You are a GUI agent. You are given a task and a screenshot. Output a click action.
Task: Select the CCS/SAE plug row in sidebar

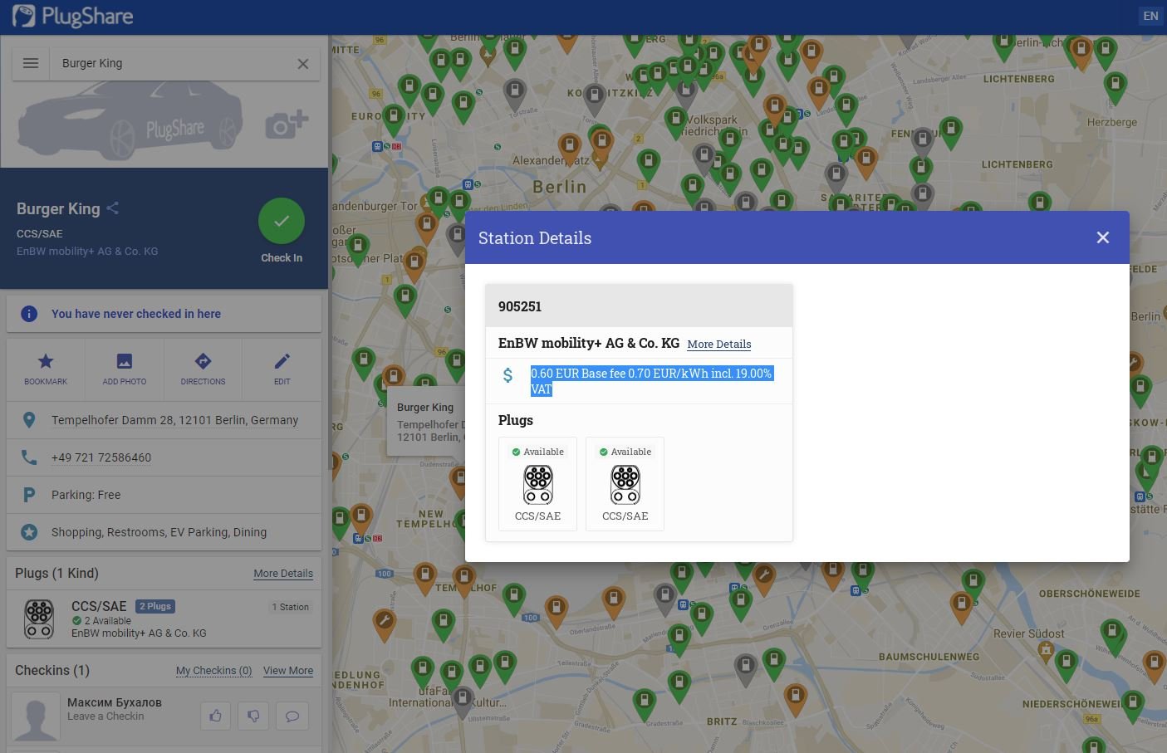pos(164,619)
